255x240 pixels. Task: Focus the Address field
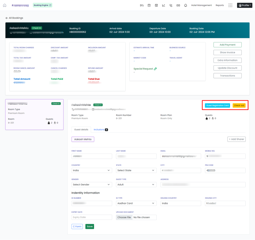click(x=203, y=185)
